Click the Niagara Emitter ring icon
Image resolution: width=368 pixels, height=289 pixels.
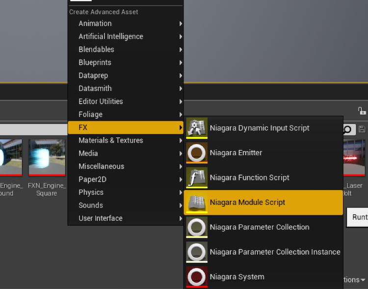point(197,153)
